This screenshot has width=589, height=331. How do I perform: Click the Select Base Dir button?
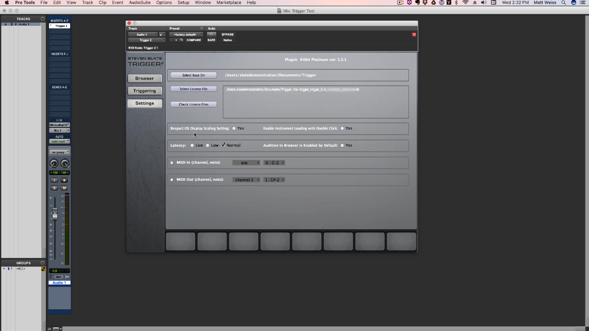193,75
